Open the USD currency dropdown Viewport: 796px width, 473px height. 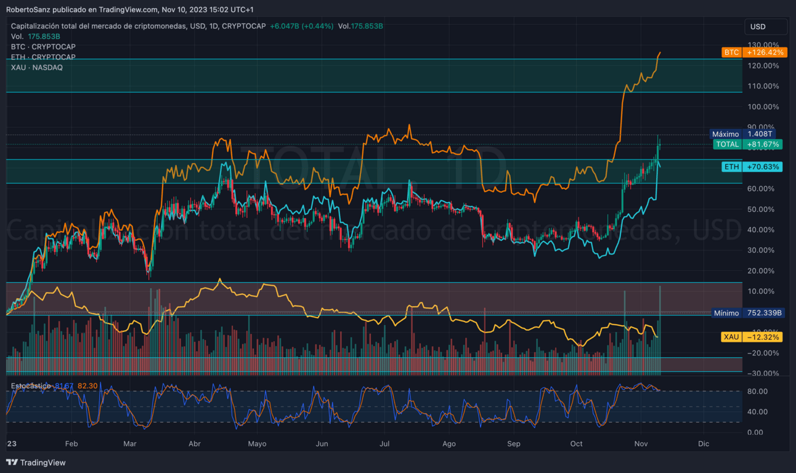pyautogui.click(x=765, y=26)
